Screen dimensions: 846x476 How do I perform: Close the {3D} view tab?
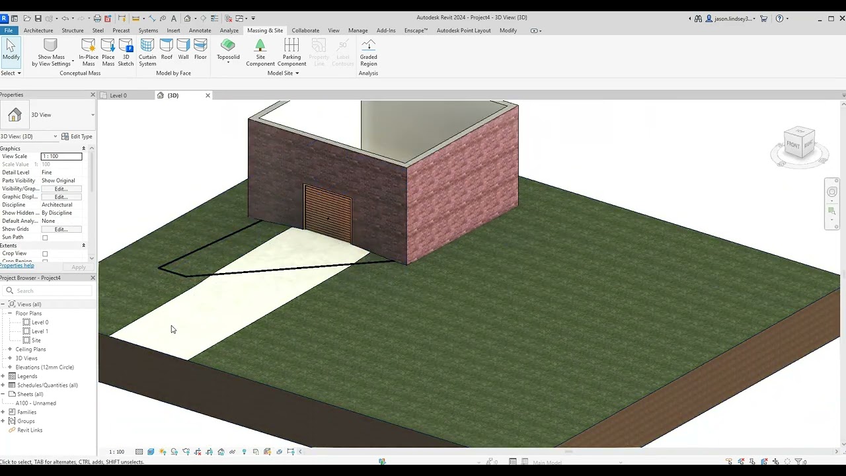208,96
